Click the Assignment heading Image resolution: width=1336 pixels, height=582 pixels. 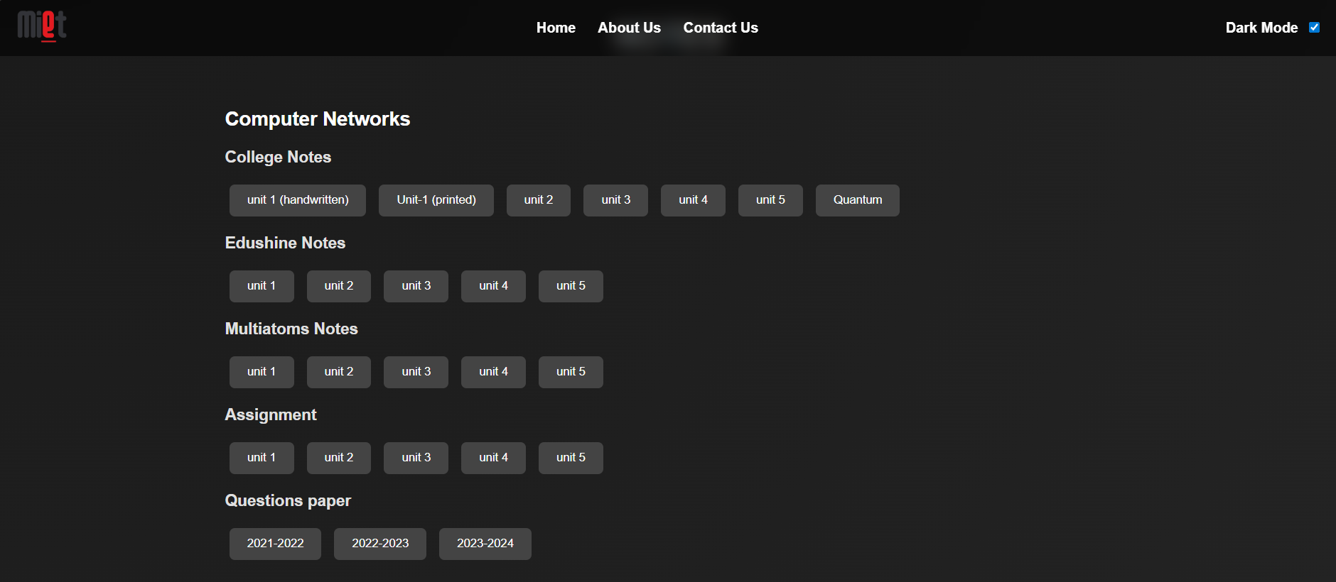coord(271,414)
